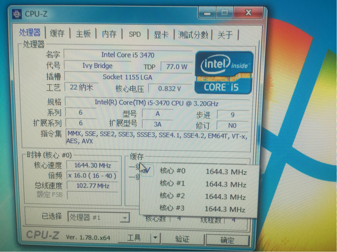Minimize the CPU-Z window
Viewport: 337px width, 252px height.
point(208,13)
